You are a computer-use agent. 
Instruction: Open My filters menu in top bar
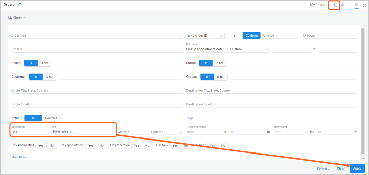[319, 5]
